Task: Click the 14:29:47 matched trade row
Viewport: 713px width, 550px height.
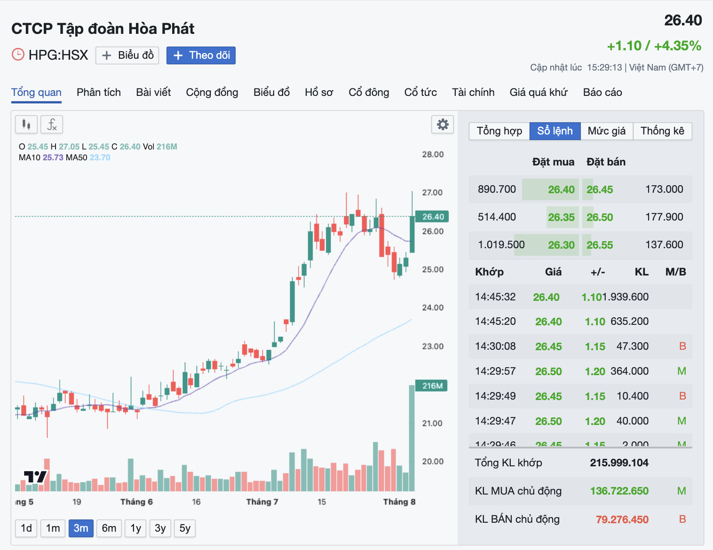Action: (580, 421)
